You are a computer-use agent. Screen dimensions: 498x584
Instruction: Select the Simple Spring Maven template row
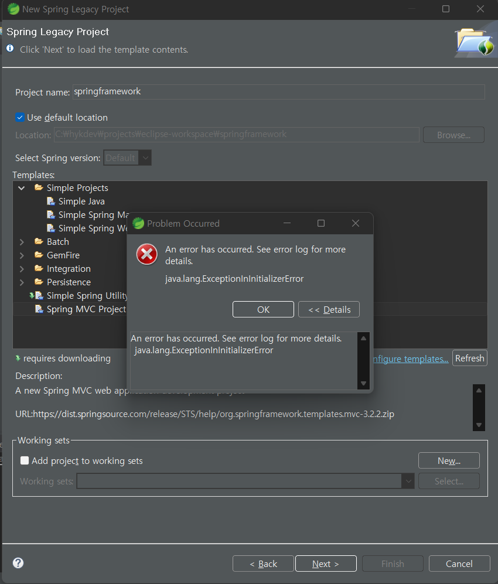coord(94,215)
